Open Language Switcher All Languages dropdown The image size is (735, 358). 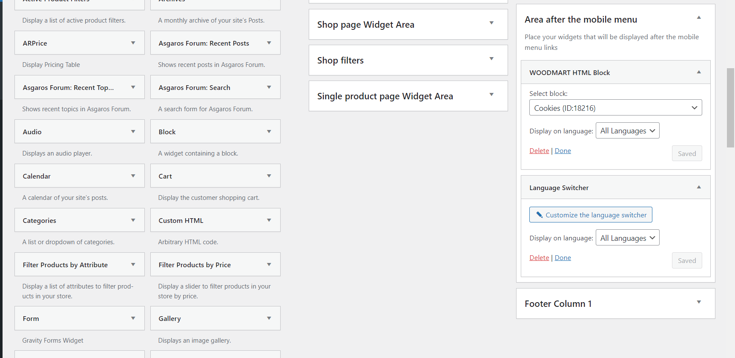pos(627,238)
